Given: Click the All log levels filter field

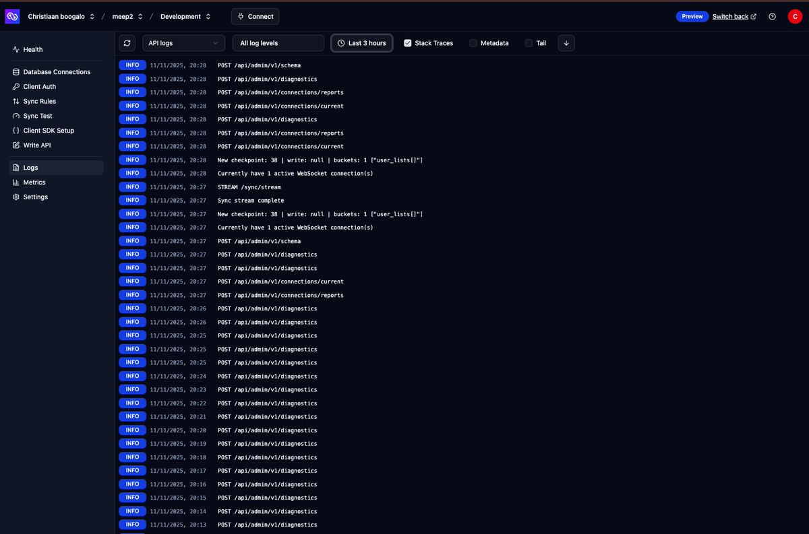Looking at the screenshot, I should [x=278, y=42].
